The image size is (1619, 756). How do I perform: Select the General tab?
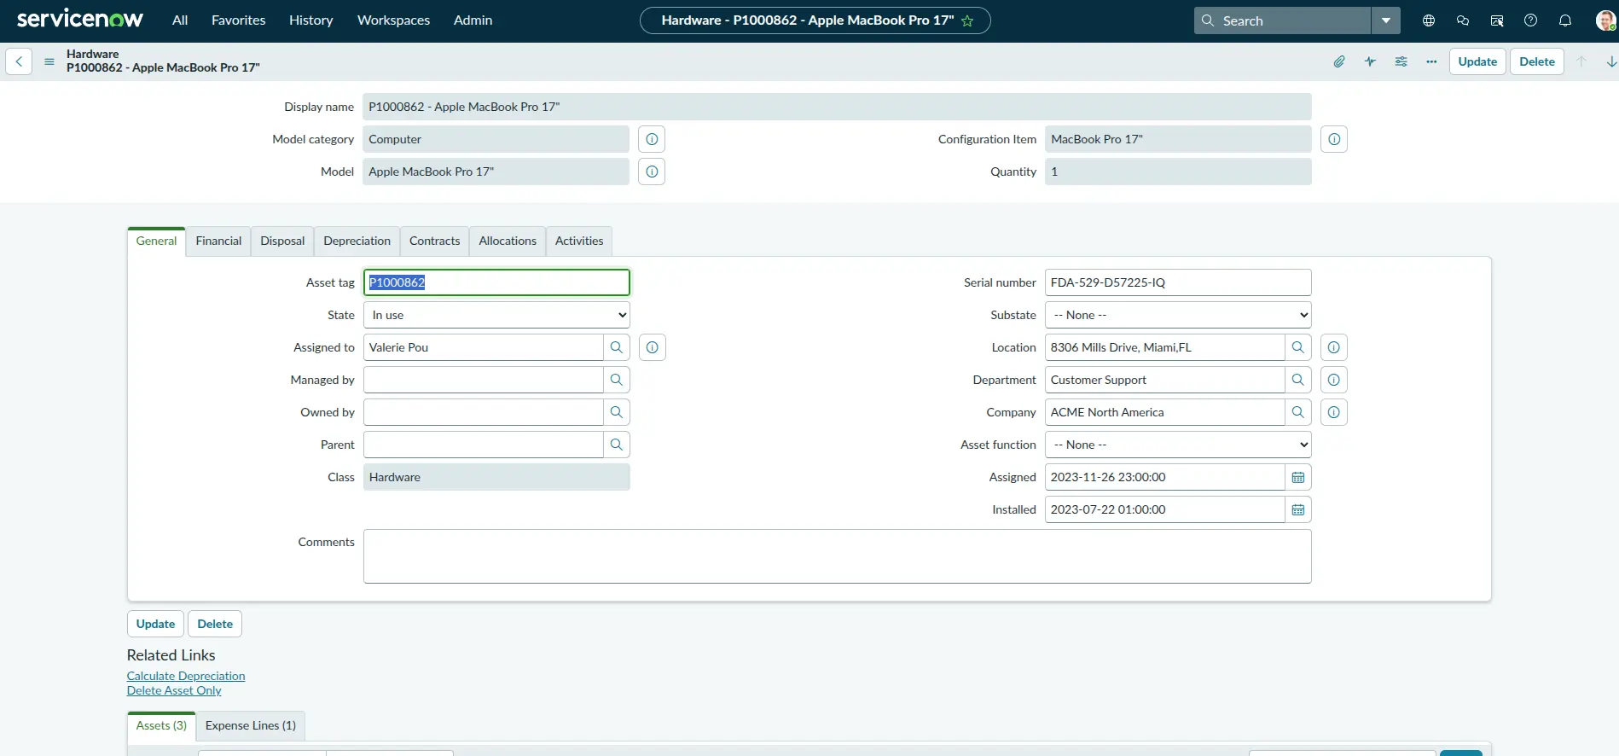pyautogui.click(x=156, y=241)
